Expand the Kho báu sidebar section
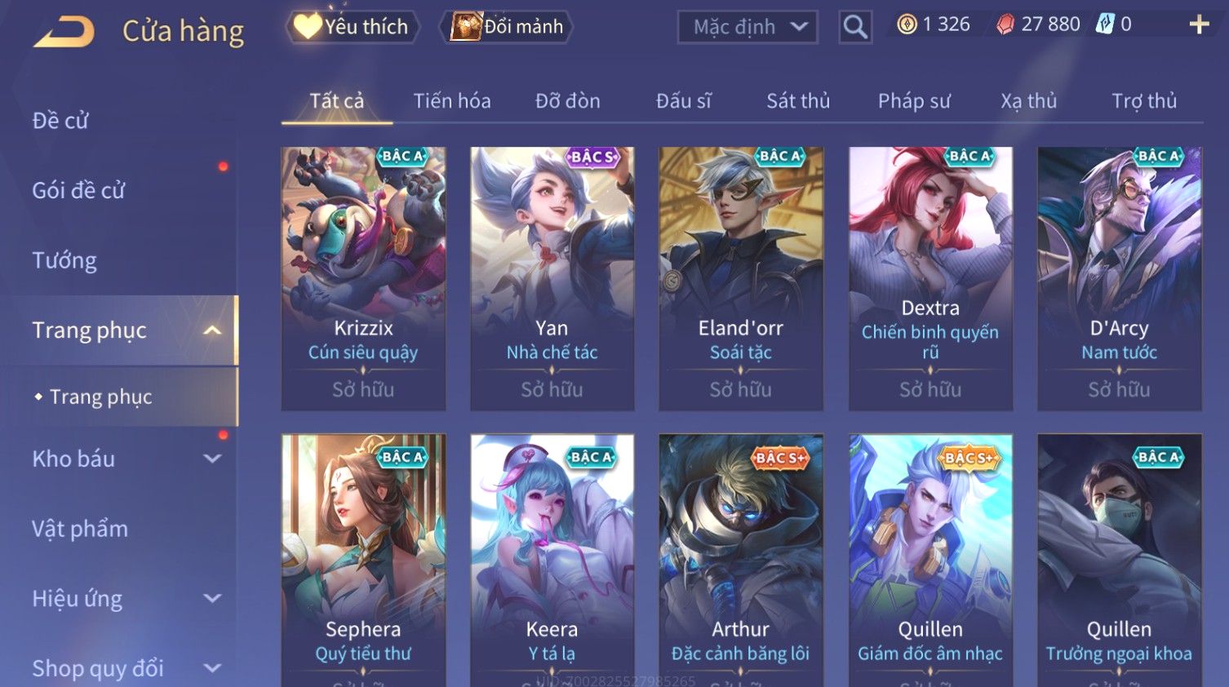This screenshot has width=1229, height=687. (x=212, y=459)
